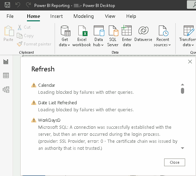Click the Paste clipboard button

(x=8, y=34)
